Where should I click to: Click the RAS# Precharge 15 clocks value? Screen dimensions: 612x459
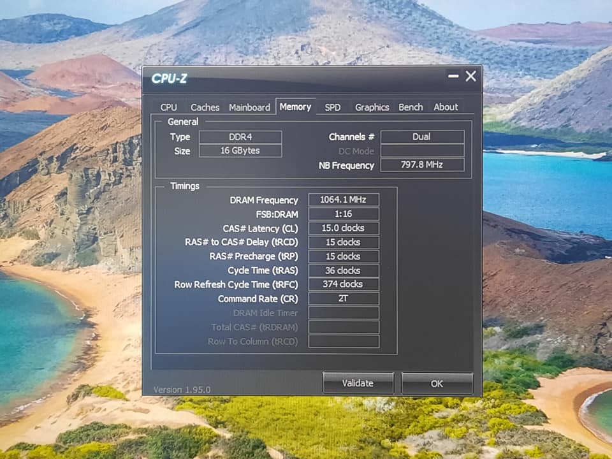tap(344, 256)
